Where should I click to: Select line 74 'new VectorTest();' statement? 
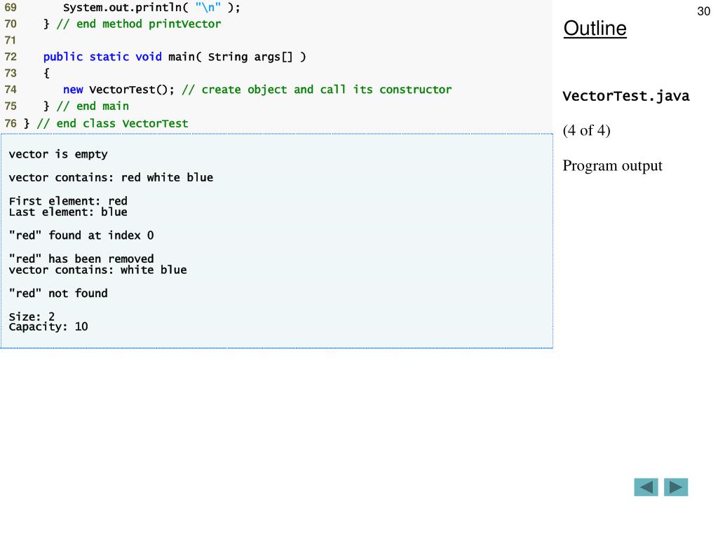[119, 90]
